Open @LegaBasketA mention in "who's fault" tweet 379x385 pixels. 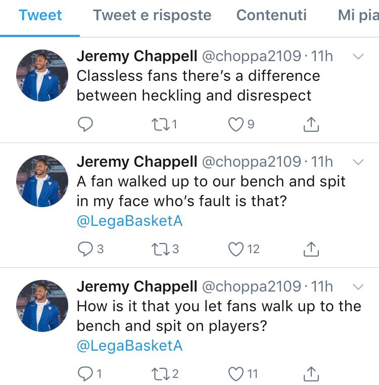[129, 221]
